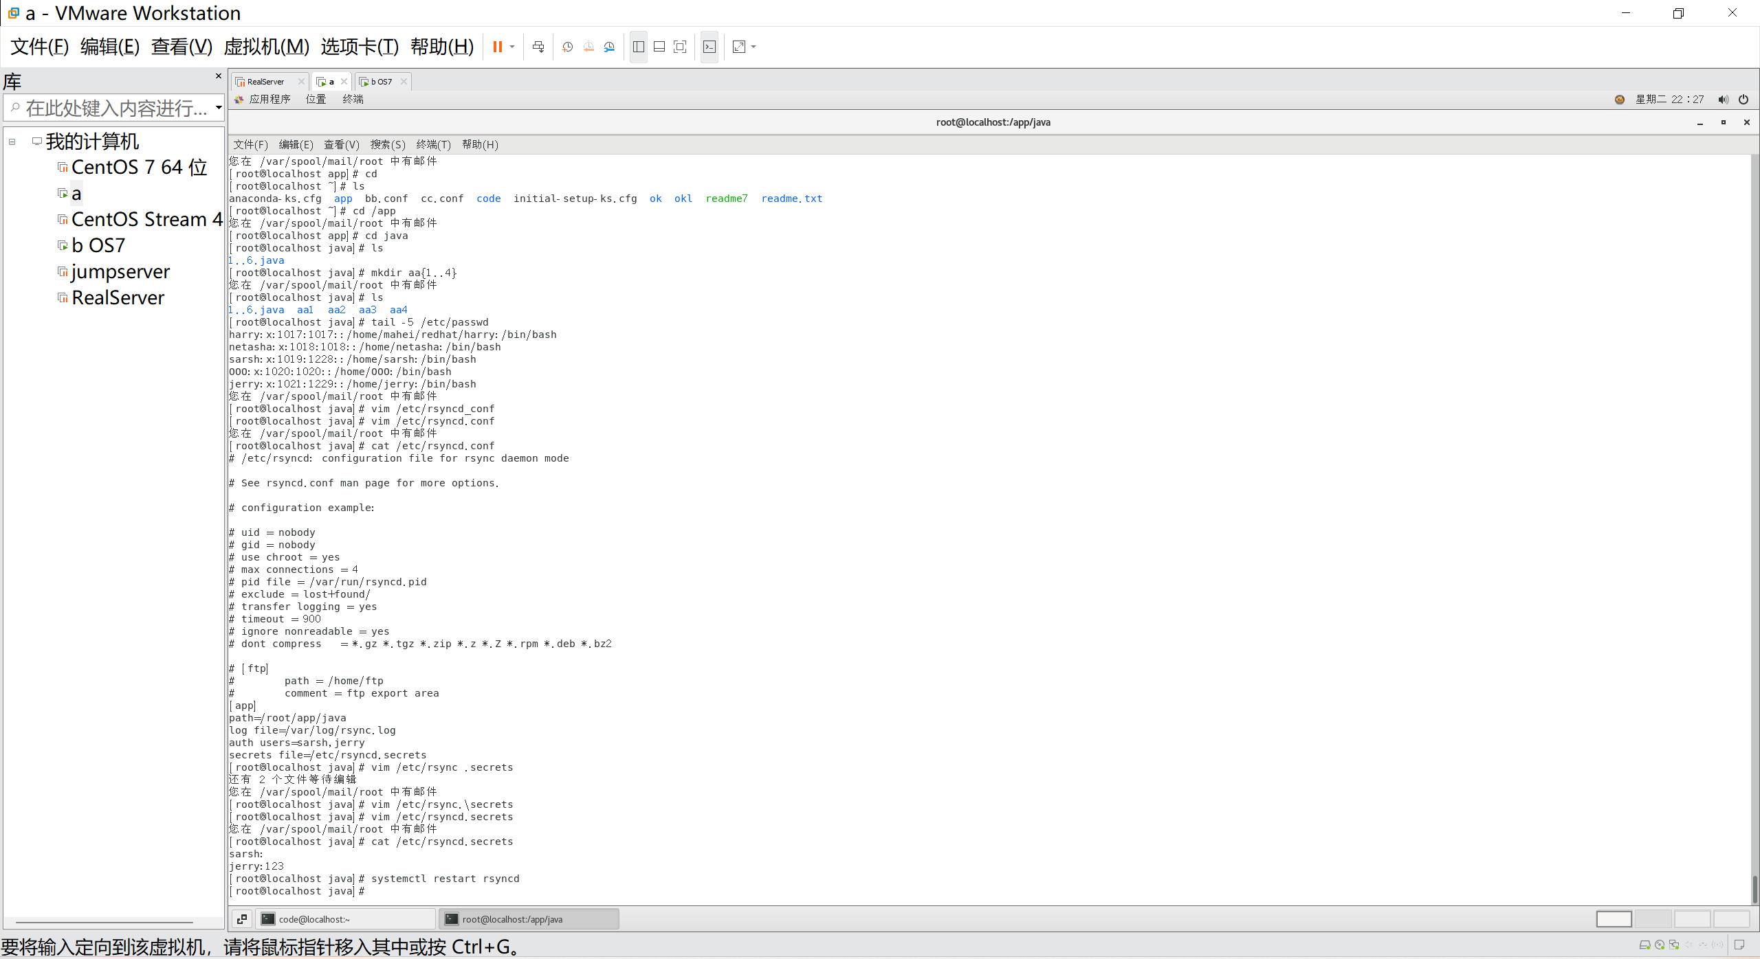Click the terminal vertical scrollbar
This screenshot has height=959, width=1760.
1754,890
